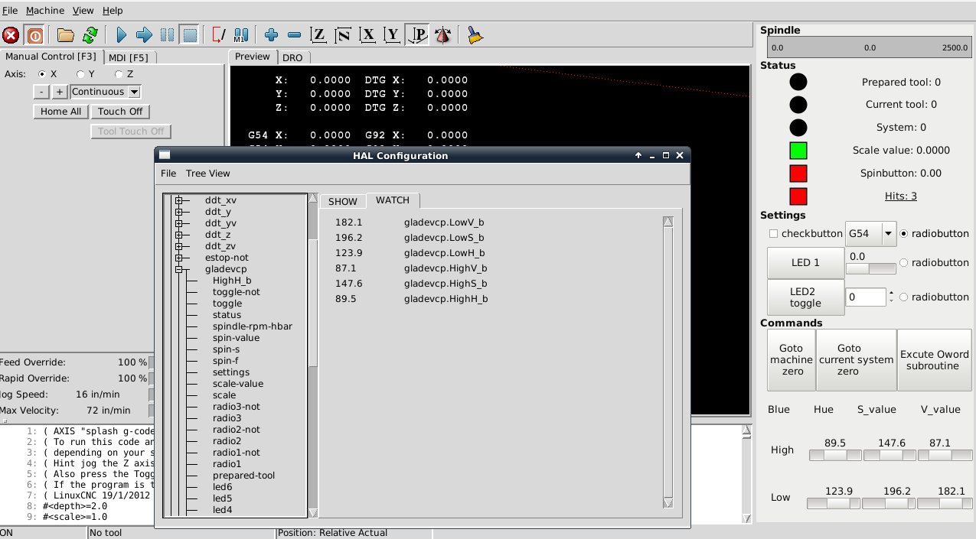
Task: Click the gladevcp.LowV_b watch entry
Action: [444, 222]
